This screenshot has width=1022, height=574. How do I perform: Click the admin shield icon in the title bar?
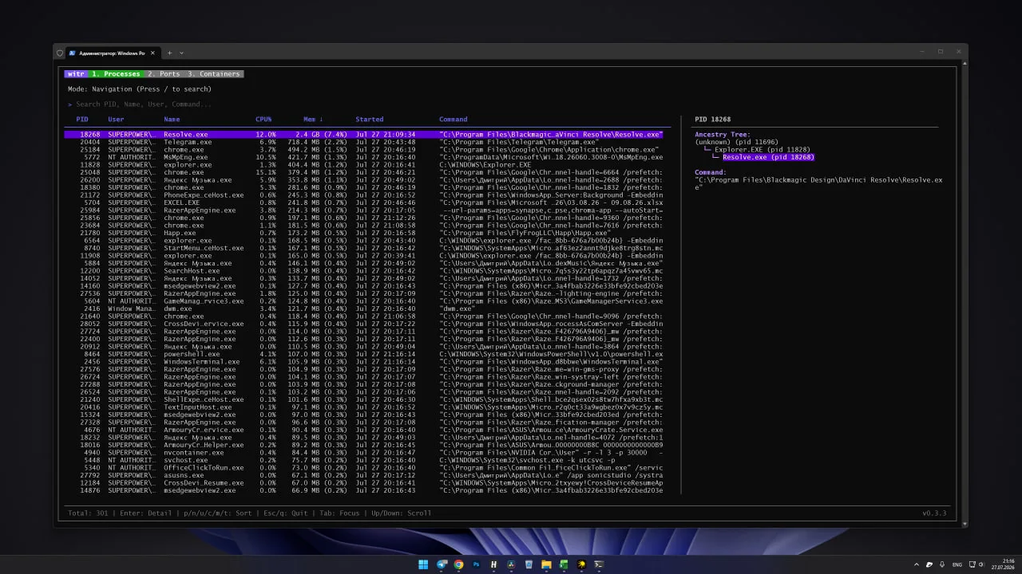59,53
